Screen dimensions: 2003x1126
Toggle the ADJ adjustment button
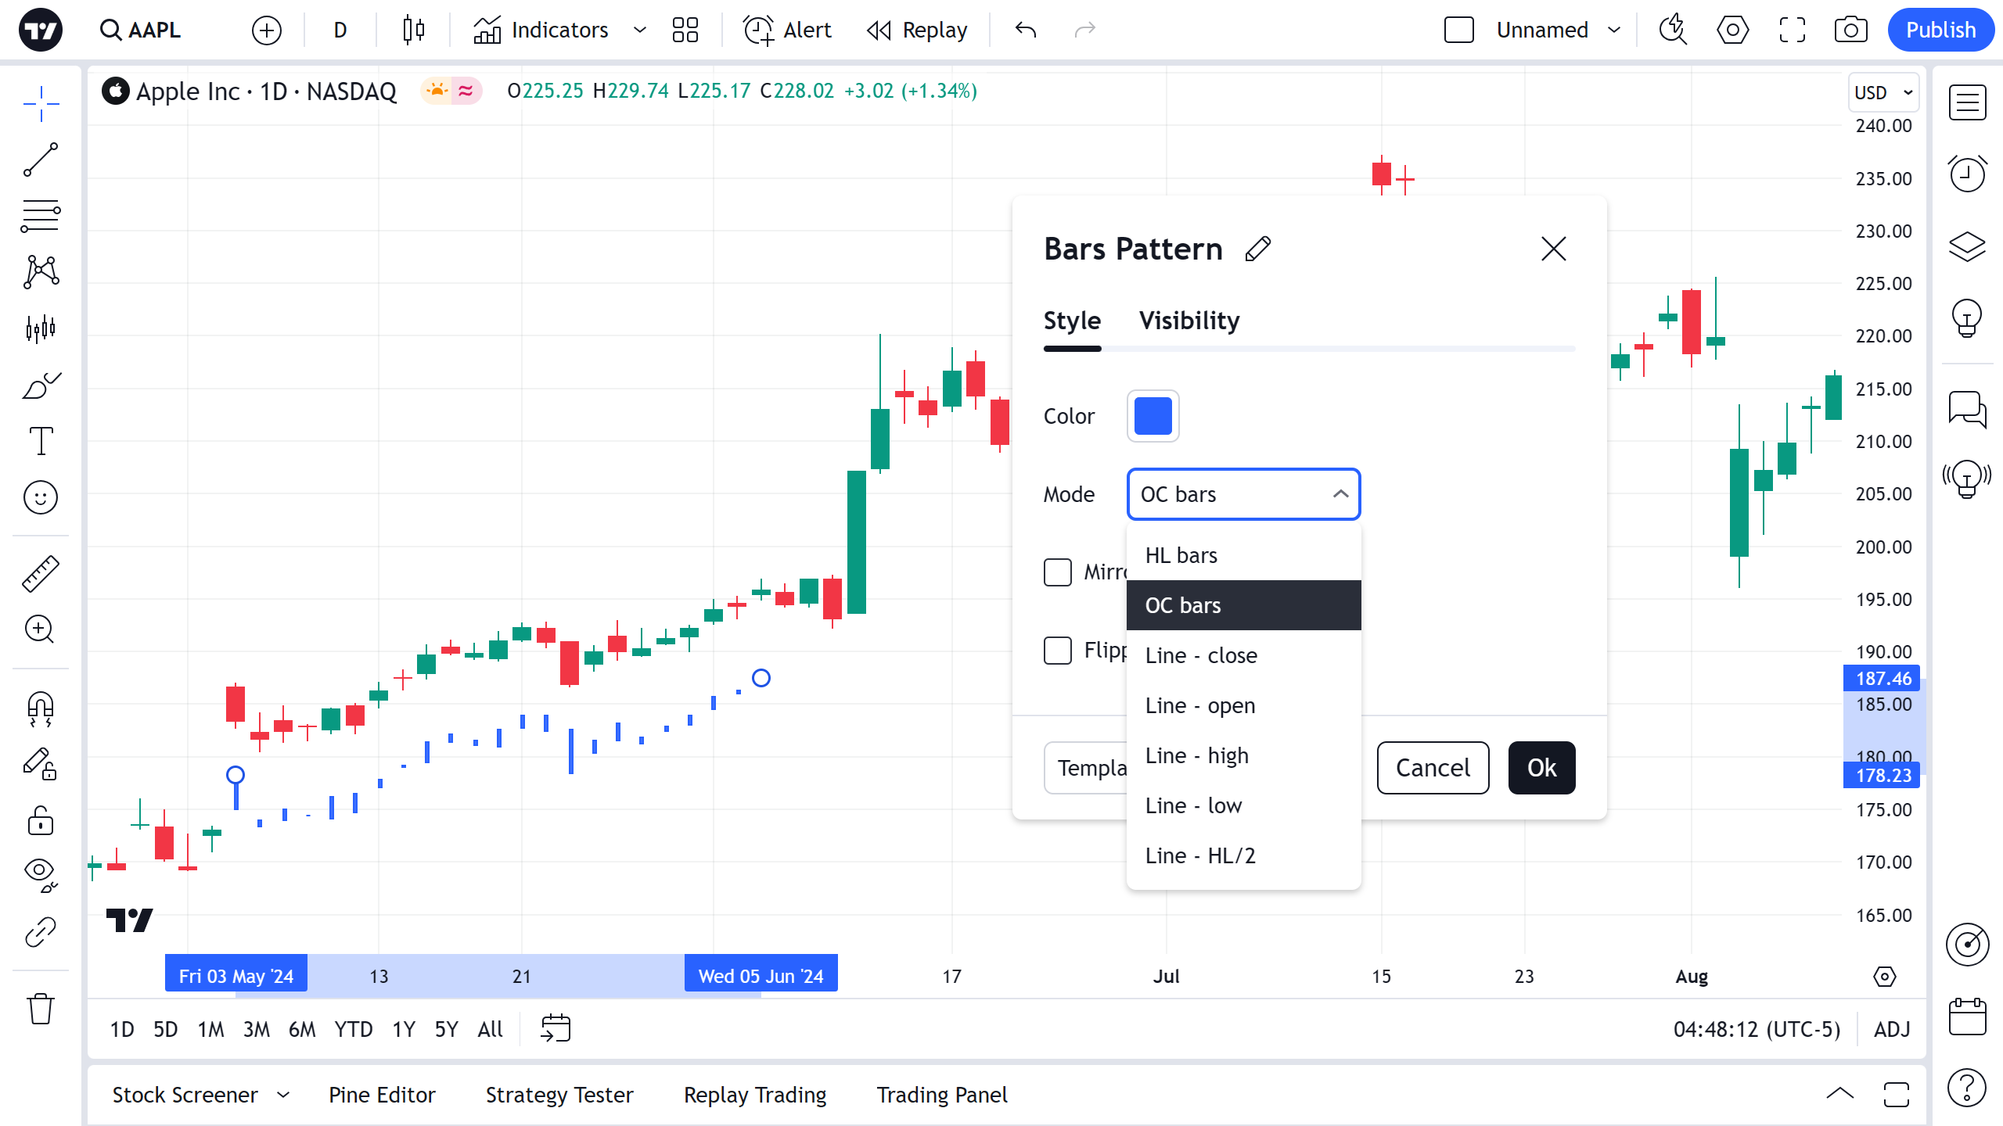(1892, 1029)
